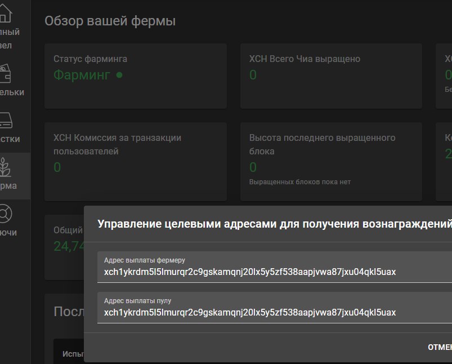
Task: Open the Plots drive icon in sidebar
Action: [6, 120]
